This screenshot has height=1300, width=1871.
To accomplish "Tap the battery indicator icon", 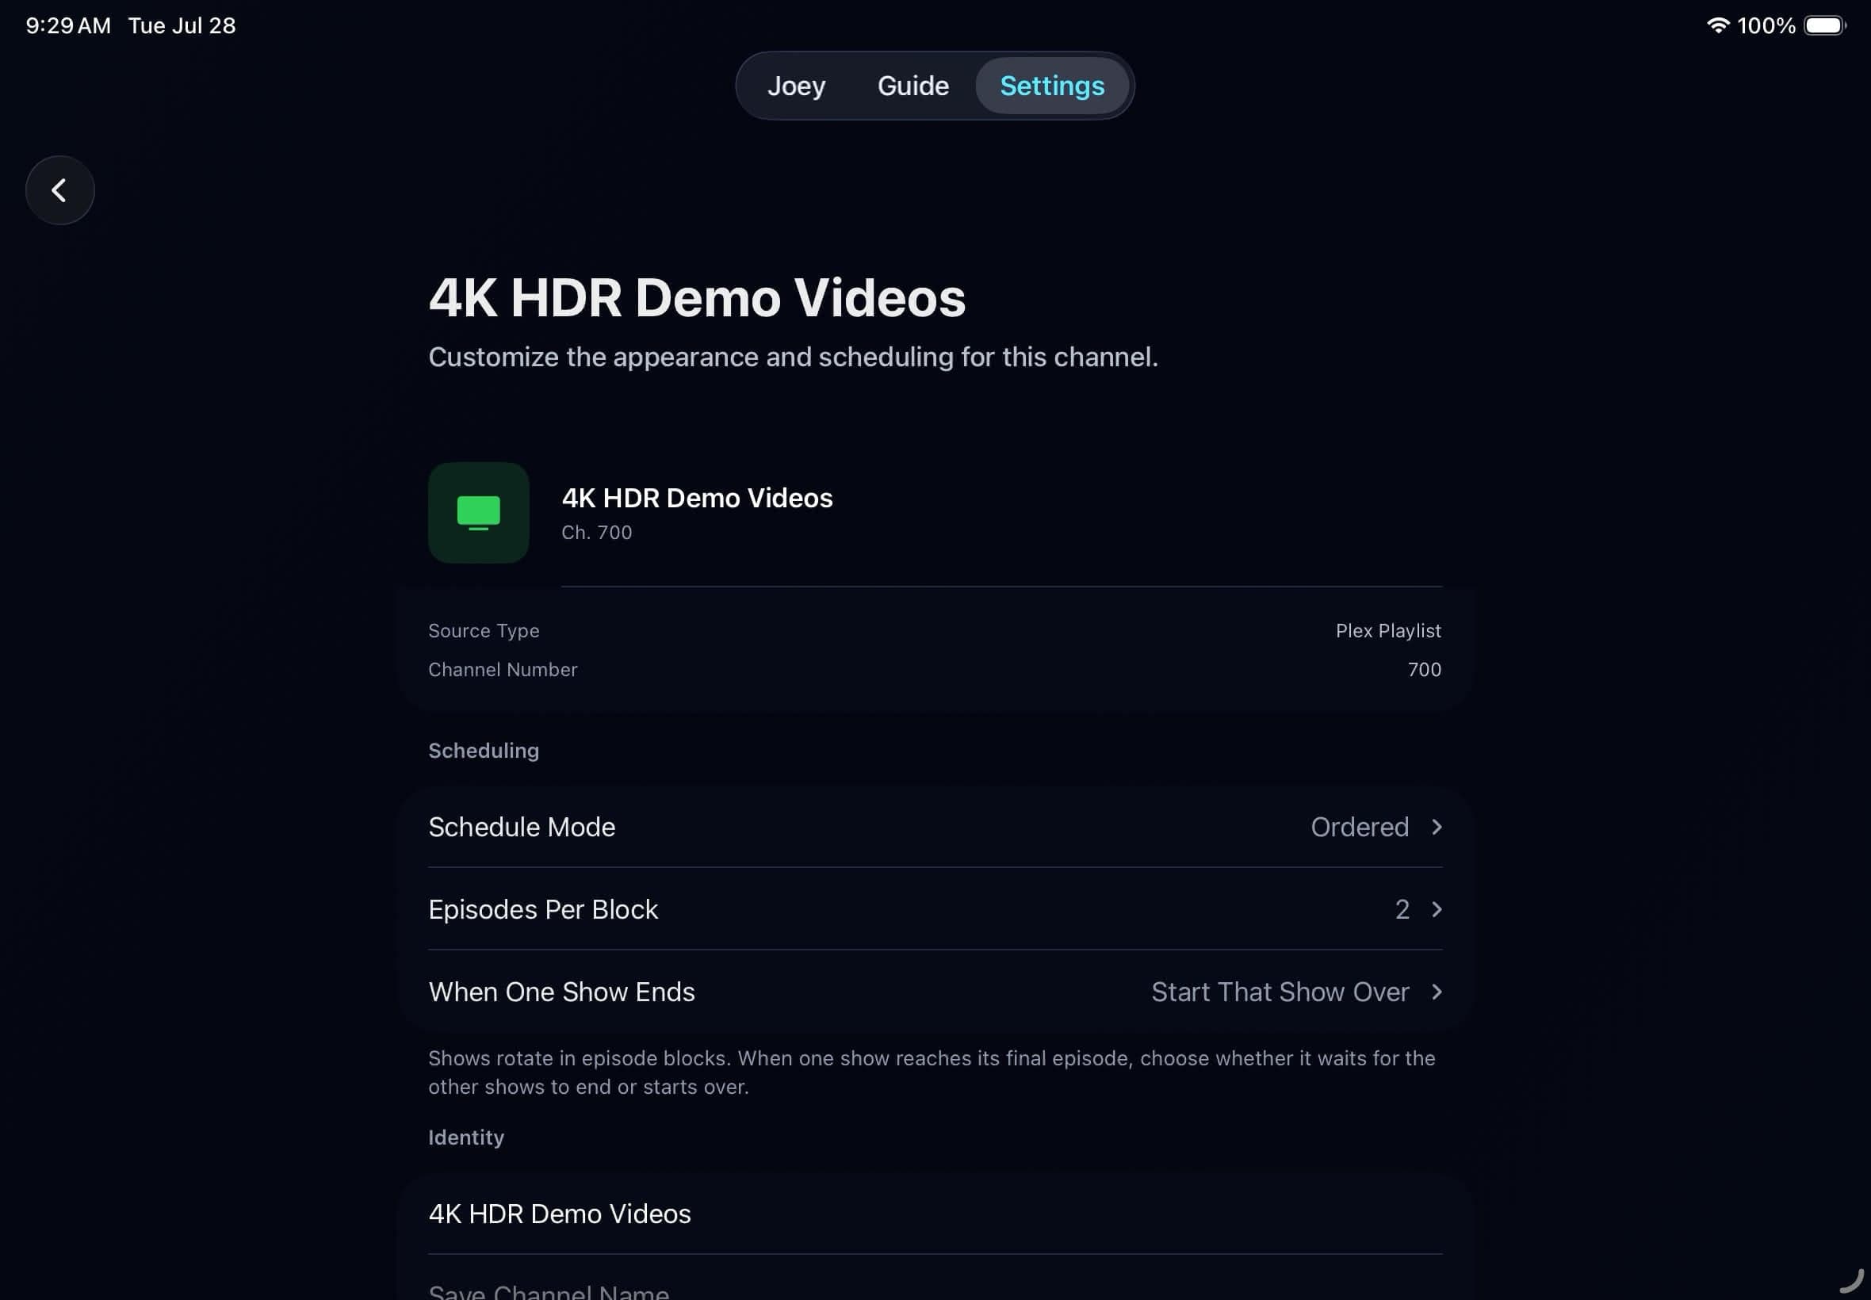I will click(x=1824, y=25).
